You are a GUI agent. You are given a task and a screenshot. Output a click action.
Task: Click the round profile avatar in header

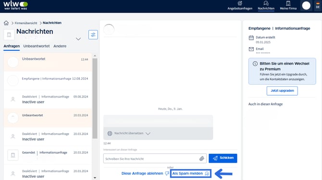[306, 6]
